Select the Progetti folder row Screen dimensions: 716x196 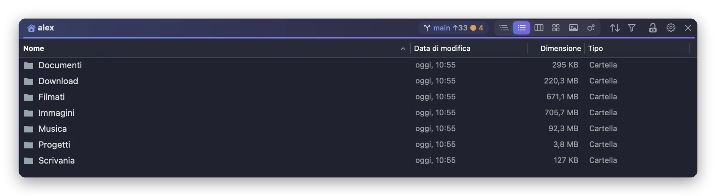tap(358, 145)
